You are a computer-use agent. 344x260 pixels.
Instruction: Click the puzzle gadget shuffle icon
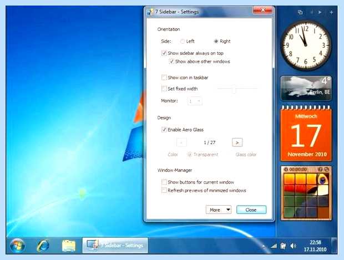[326, 170]
